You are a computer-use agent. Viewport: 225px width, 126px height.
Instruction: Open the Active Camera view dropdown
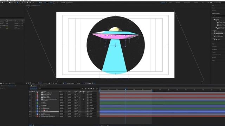pos(71,83)
